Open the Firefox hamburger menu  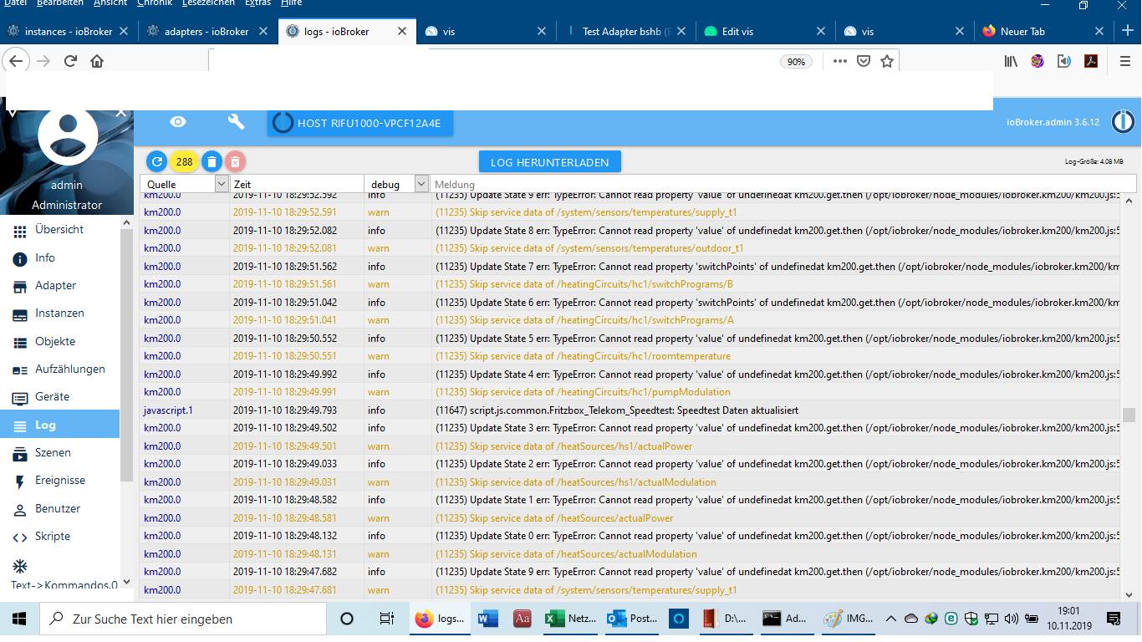pos(1125,61)
